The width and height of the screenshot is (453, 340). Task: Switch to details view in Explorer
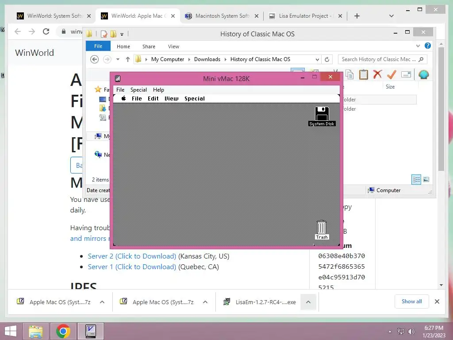(x=416, y=180)
